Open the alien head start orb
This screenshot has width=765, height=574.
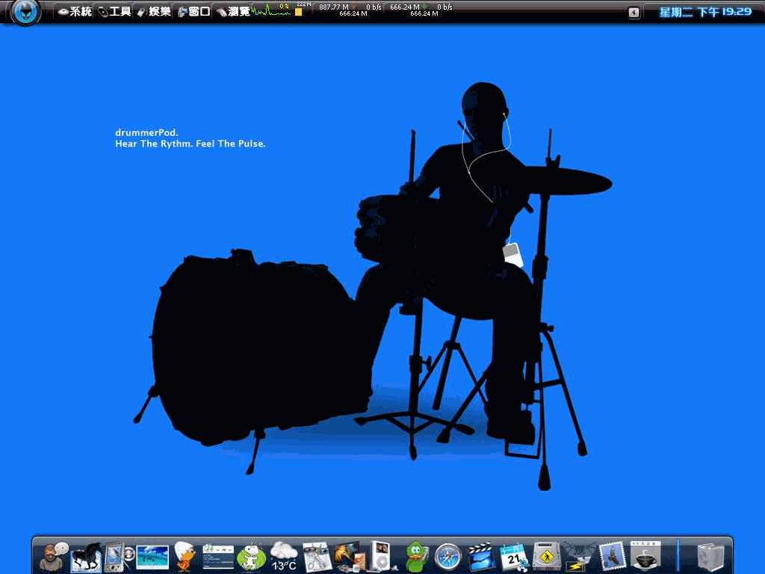[x=25, y=12]
